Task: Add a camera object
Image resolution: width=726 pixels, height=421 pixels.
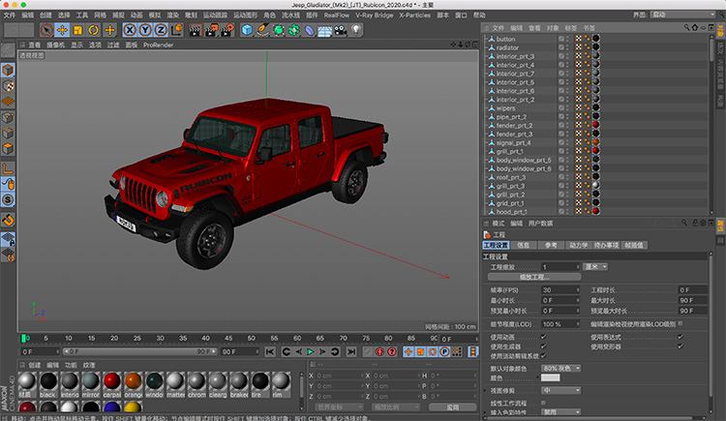Action: point(341,30)
